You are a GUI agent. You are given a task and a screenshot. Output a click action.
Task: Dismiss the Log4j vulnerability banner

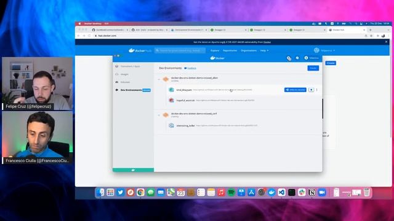pyautogui.click(x=386, y=42)
